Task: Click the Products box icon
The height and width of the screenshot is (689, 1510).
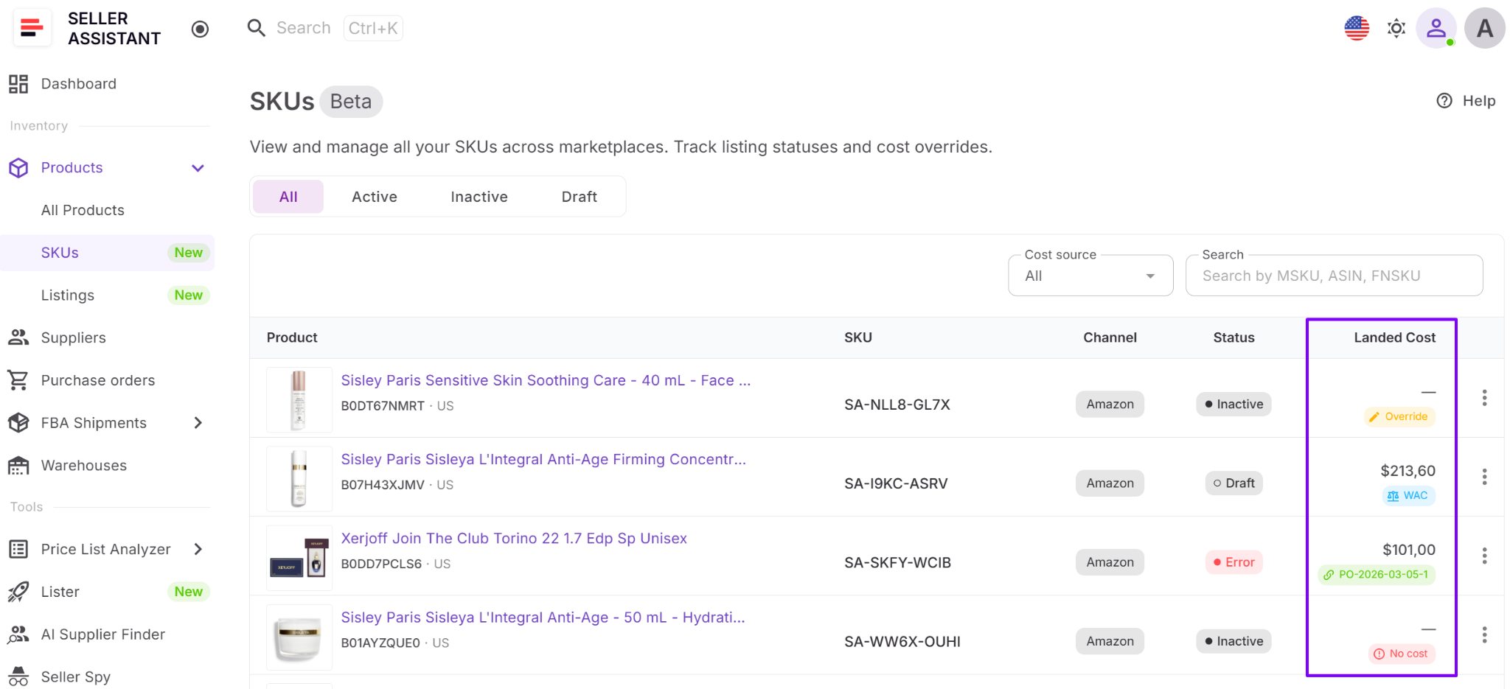Action: coord(18,168)
